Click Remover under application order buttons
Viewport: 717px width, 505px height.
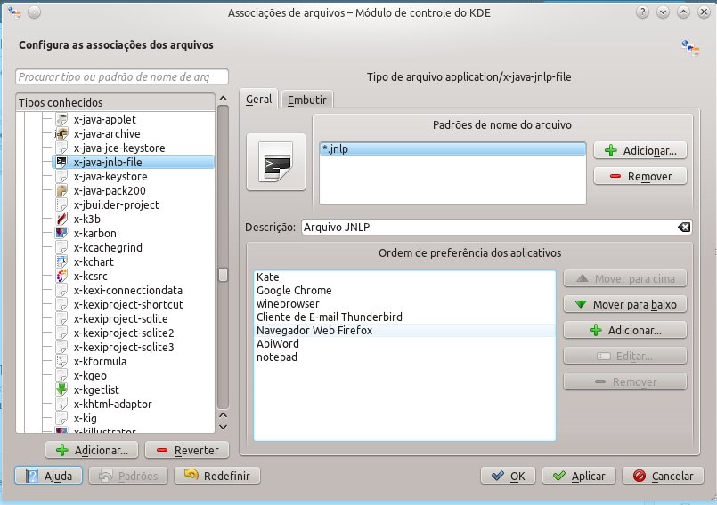tap(625, 381)
